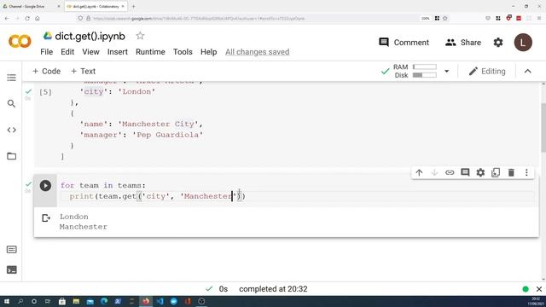Open the user account avatar L
The width and height of the screenshot is (546, 307).
tap(523, 43)
